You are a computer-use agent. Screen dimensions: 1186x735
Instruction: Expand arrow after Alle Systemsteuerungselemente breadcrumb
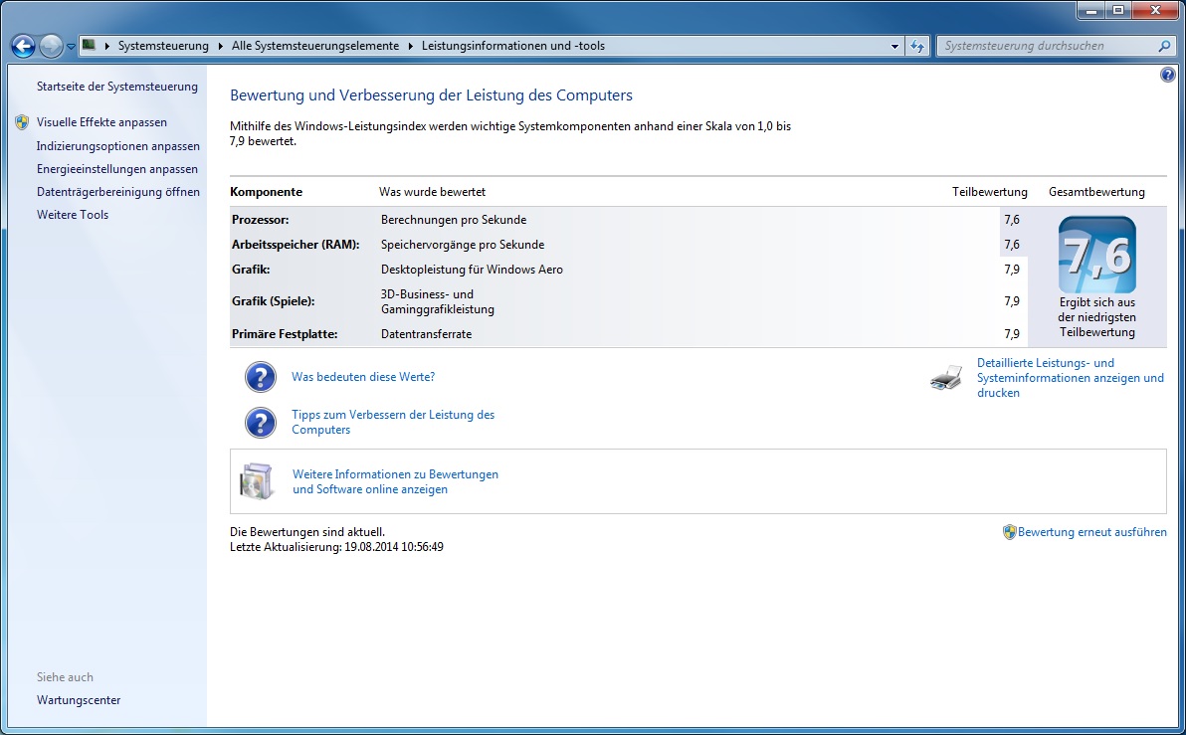411,46
